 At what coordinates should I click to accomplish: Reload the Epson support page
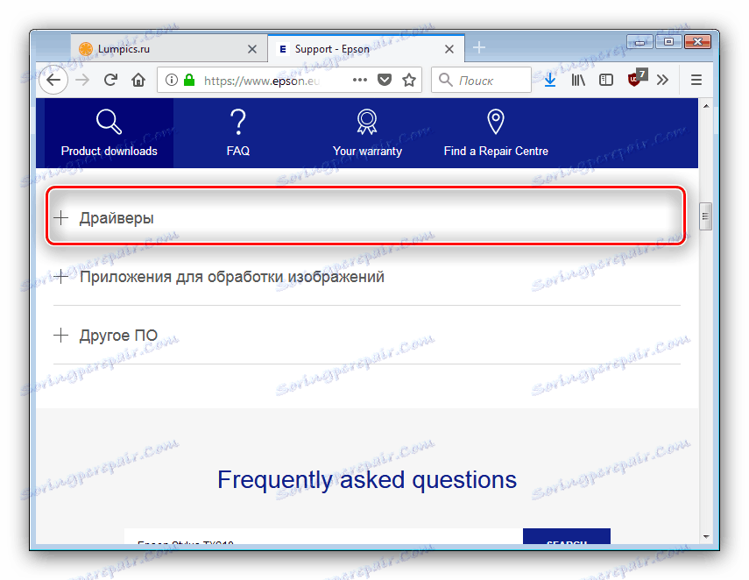point(111,80)
